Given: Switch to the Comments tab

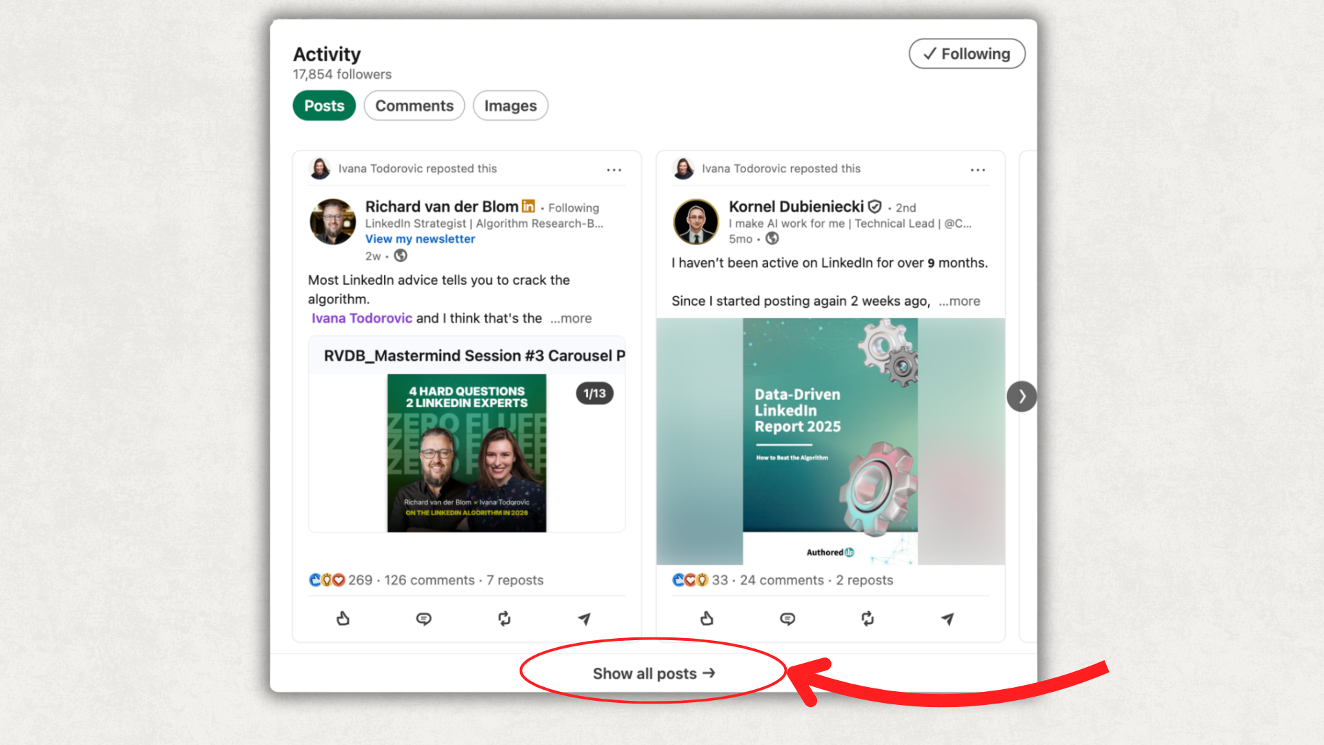Looking at the screenshot, I should click(414, 106).
